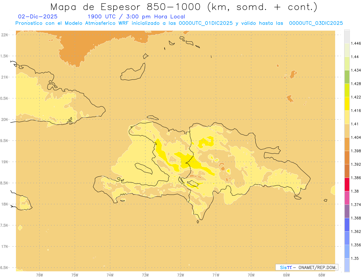Viewport: 361px width, 279px height.
Task: Click the latitude label '18N'
Action: (5, 204)
